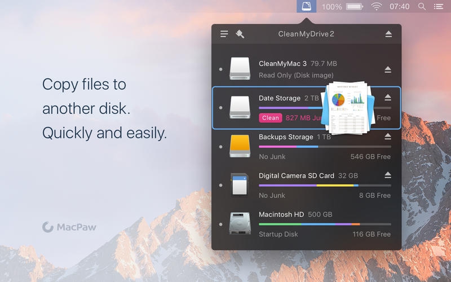Click the 32 GB size label
Screen dimensions: 451x282
pyautogui.click(x=348, y=175)
